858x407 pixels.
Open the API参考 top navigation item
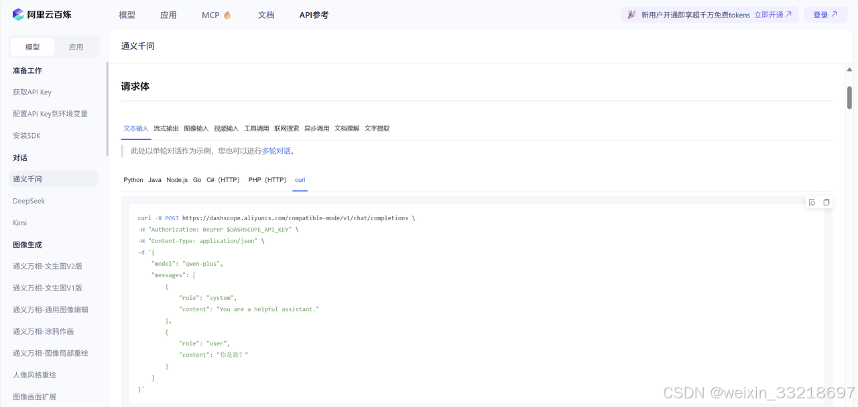(314, 15)
